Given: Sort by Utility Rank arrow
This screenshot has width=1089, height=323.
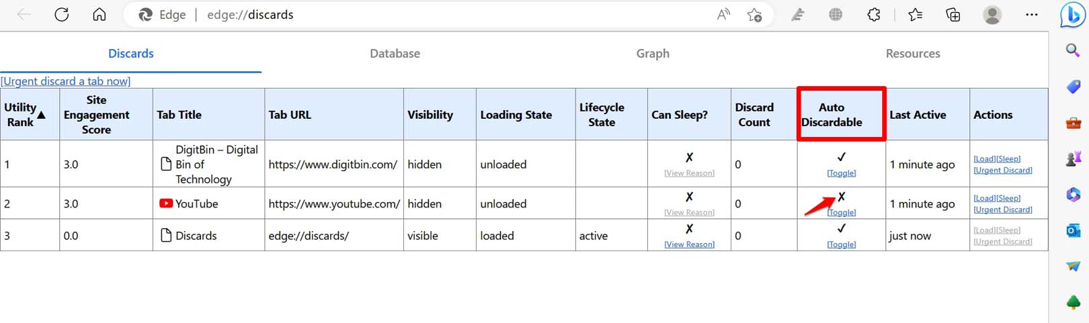Looking at the screenshot, I should (x=41, y=115).
